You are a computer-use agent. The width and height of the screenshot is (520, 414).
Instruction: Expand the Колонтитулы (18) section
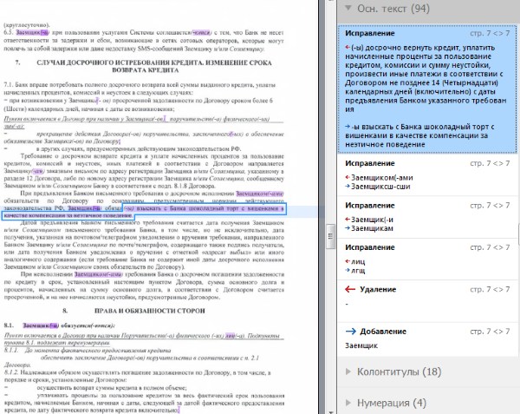point(348,371)
